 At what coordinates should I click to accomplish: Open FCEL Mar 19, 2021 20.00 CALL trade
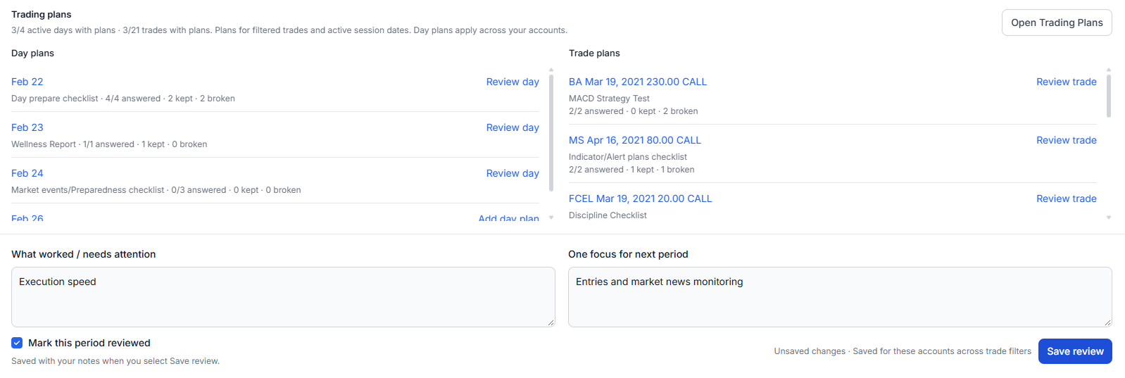tap(641, 199)
